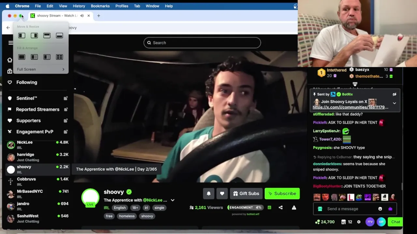Screen dimensions: 417x234
Task: Go to Home via house icon
Action: [10, 60]
